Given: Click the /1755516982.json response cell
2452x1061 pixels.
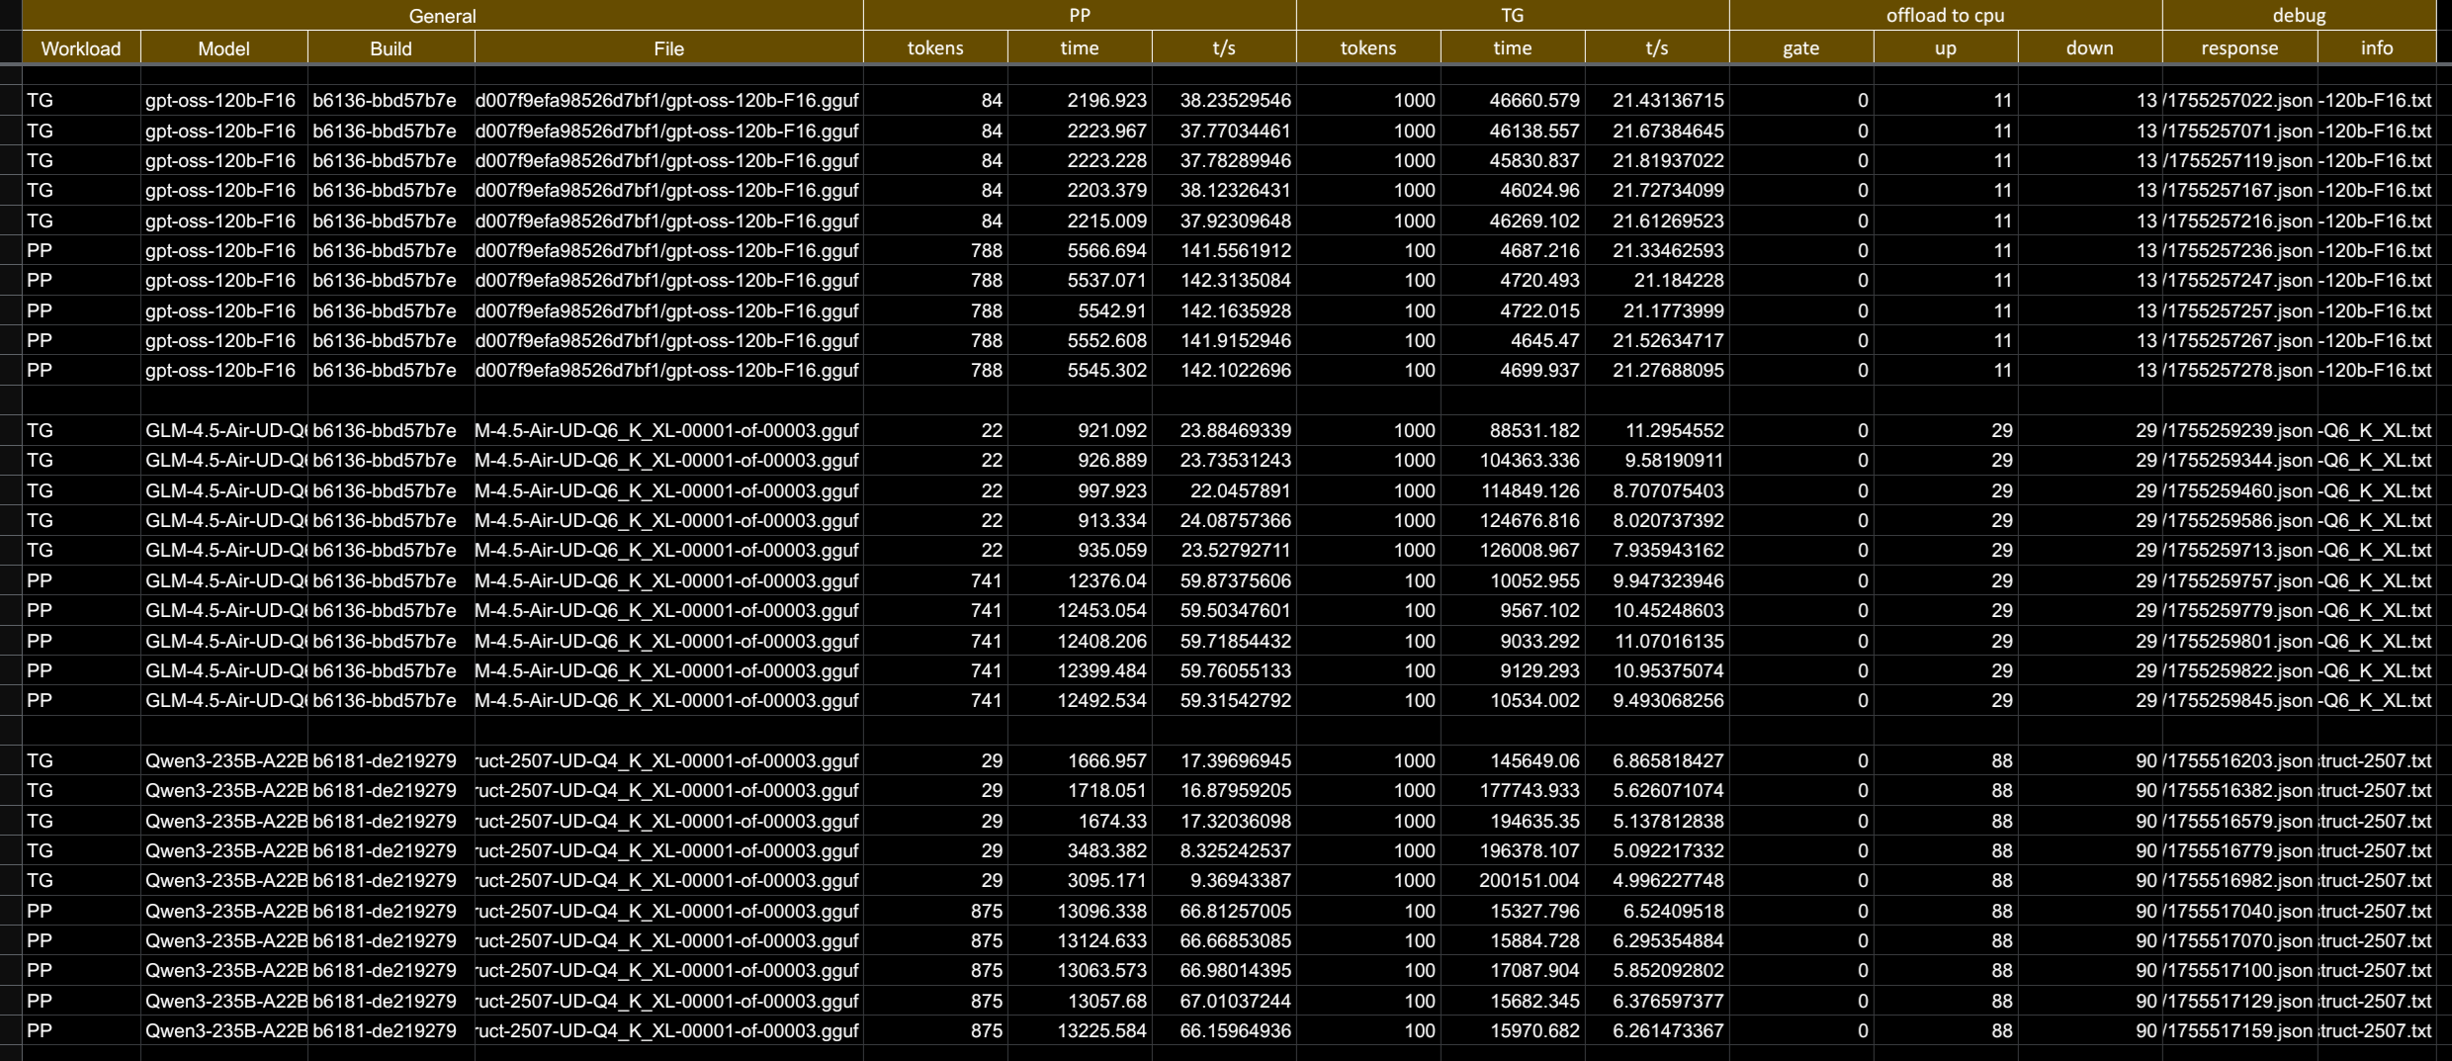Looking at the screenshot, I should (x=2239, y=881).
